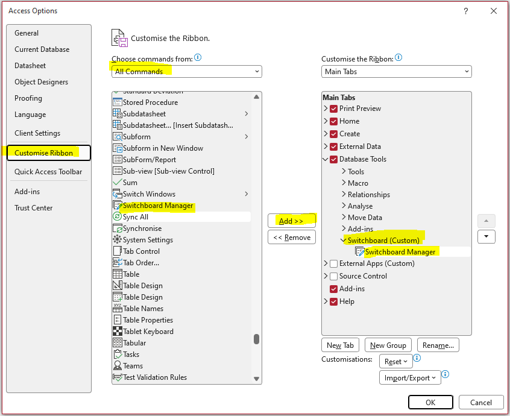This screenshot has width=510, height=416.
Task: Click the info icon next to Reset
Action: 417,358
